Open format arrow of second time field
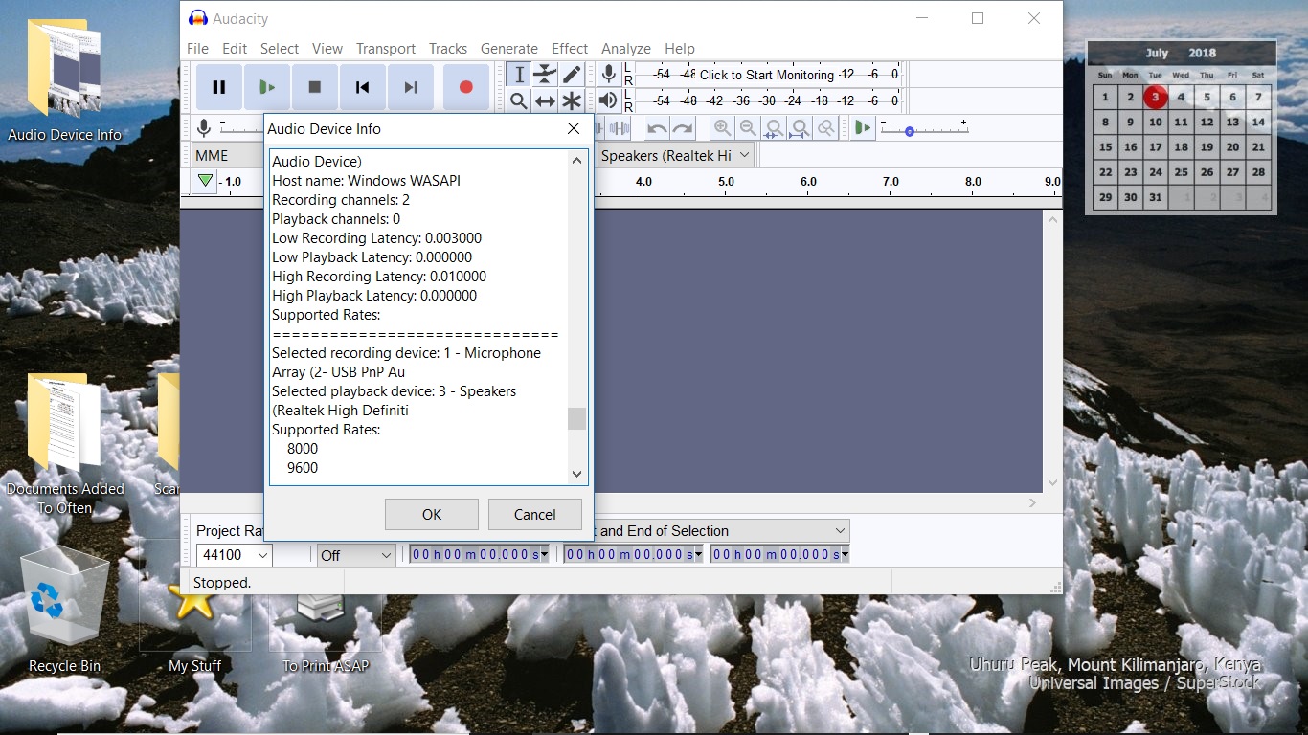This screenshot has width=1308, height=735. 698,554
